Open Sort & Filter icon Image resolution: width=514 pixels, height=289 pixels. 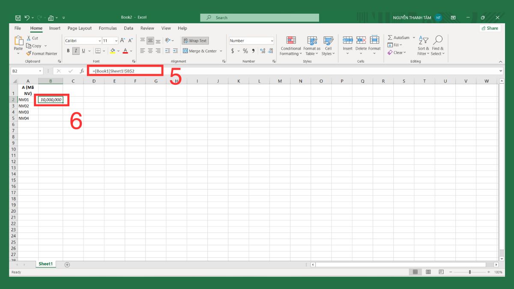tap(423, 40)
